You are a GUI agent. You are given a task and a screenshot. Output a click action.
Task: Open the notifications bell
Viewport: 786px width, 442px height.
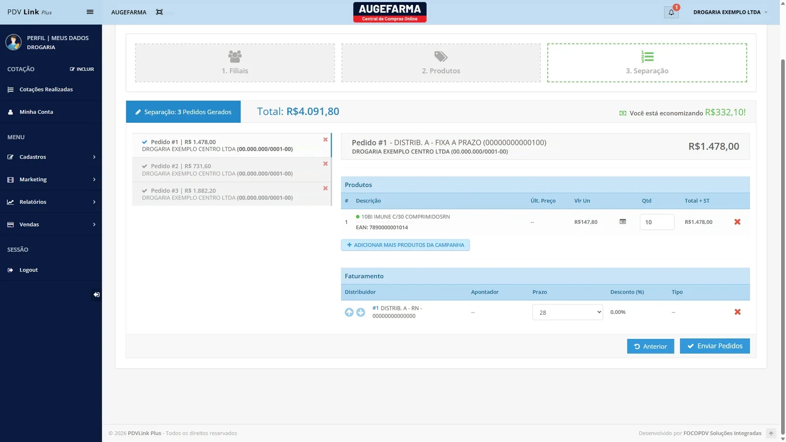[671, 12]
